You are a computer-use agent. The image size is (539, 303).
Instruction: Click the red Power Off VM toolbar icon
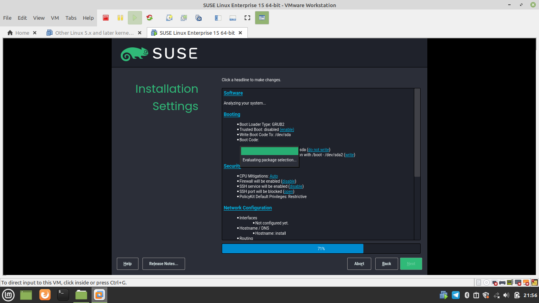pos(106,18)
